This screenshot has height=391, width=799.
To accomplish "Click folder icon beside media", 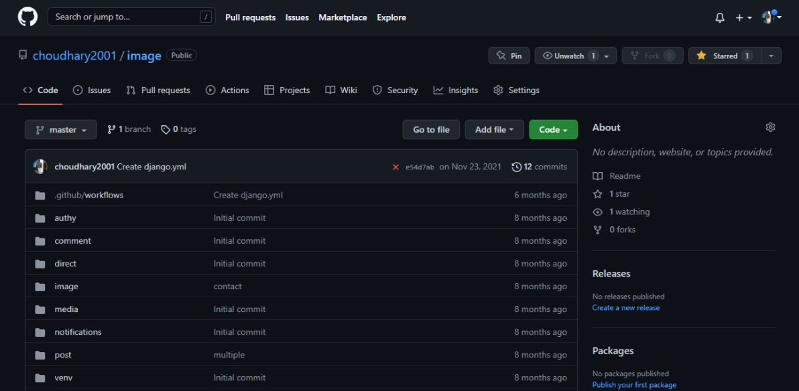I will pyautogui.click(x=40, y=309).
